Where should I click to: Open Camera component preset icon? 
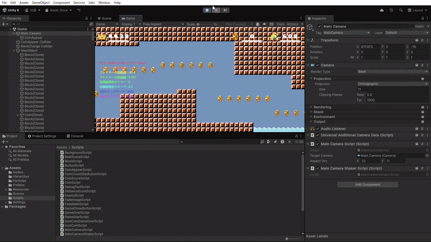pos(422,65)
